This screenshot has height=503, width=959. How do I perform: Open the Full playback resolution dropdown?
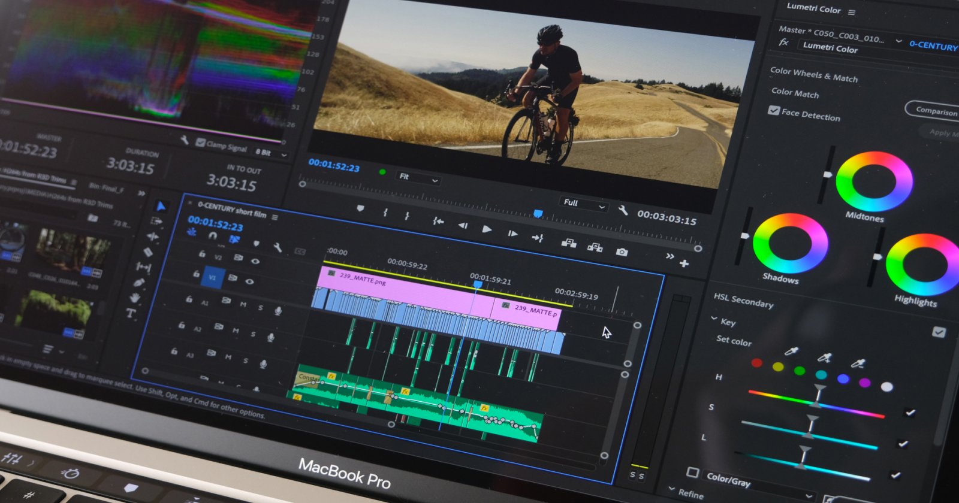[584, 204]
